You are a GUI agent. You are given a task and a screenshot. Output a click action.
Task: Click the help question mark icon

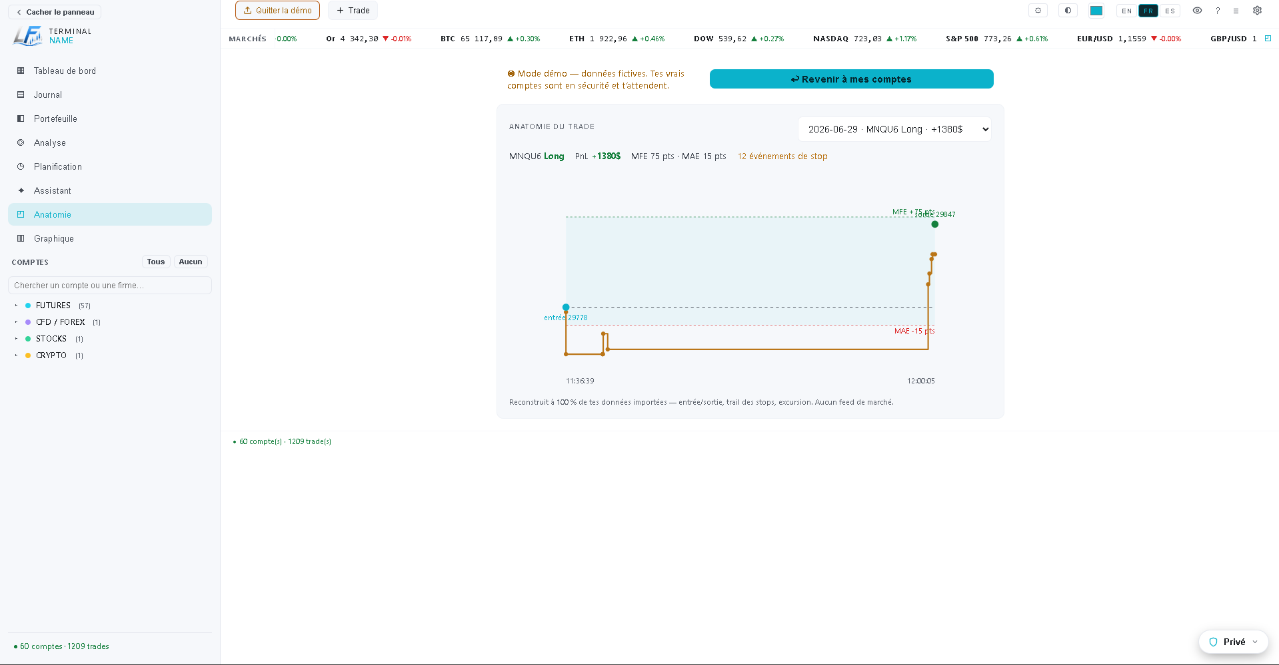pos(1218,11)
